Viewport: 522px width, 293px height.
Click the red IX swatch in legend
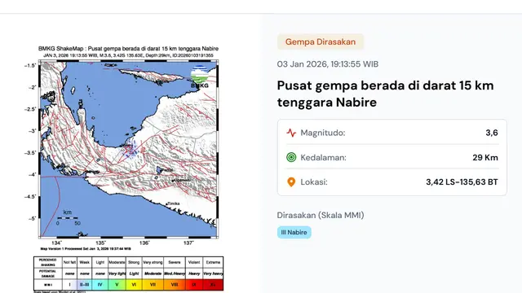click(x=194, y=285)
